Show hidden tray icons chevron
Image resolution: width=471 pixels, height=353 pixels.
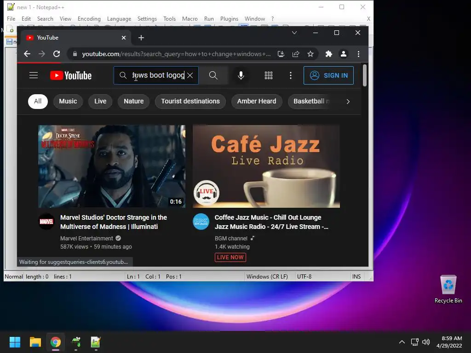pos(402,342)
